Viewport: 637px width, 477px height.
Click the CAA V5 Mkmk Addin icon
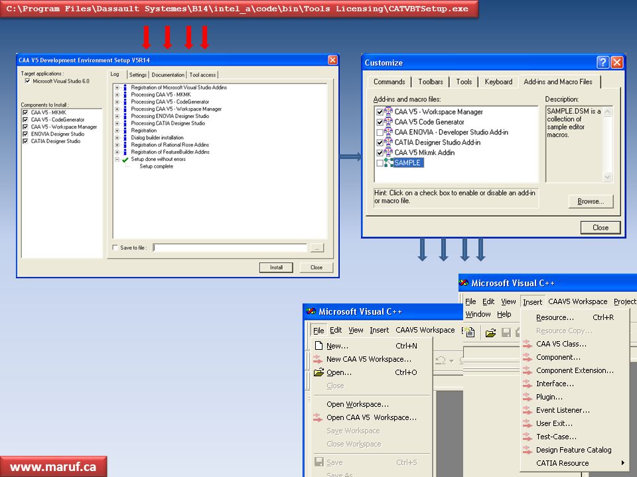click(x=389, y=152)
